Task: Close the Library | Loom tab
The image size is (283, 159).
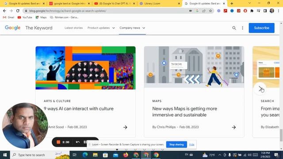Action: pyautogui.click(x=179, y=4)
